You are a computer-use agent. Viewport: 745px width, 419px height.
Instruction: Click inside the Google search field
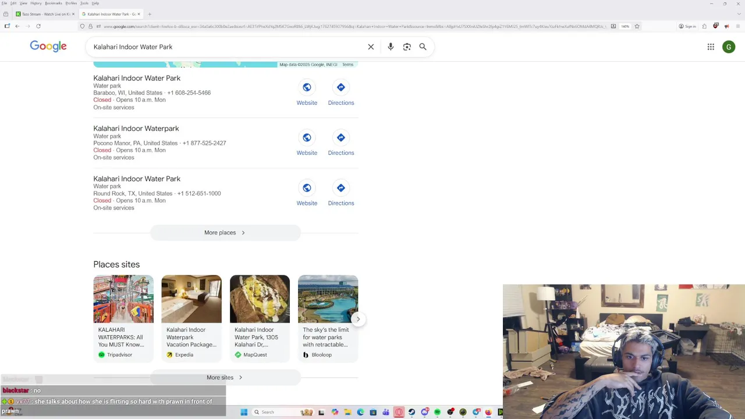227,47
